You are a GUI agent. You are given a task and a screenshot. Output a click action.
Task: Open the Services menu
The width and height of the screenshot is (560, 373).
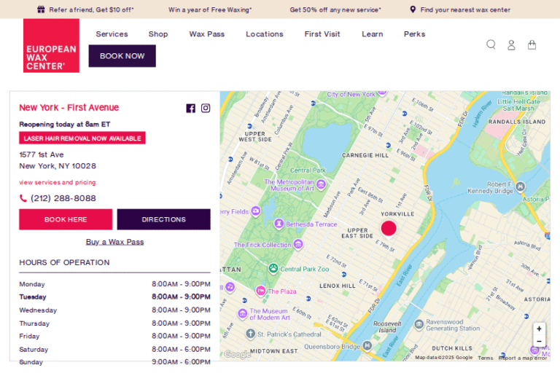(112, 34)
